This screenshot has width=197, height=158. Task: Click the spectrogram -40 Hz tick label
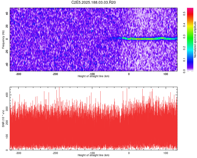[7, 65]
